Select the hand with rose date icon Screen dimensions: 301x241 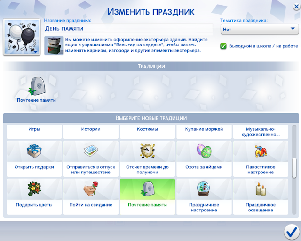pyautogui.click(x=91, y=189)
